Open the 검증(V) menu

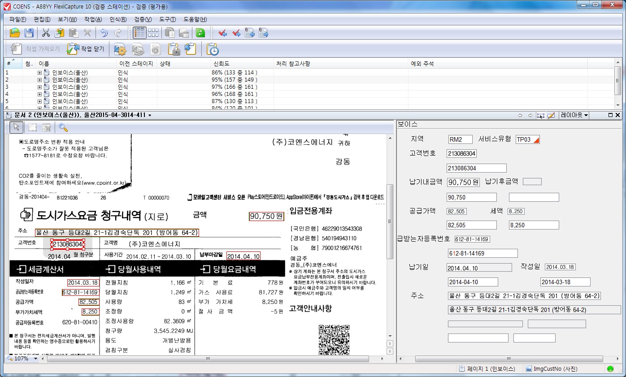pyautogui.click(x=143, y=19)
